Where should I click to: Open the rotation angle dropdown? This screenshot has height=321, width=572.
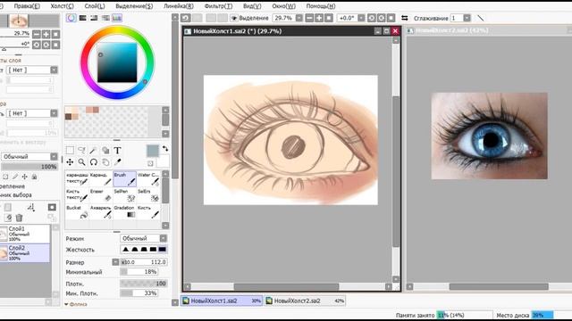[x=361, y=18]
